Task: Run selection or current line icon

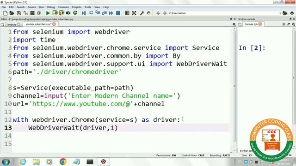Action: pos(68,13)
